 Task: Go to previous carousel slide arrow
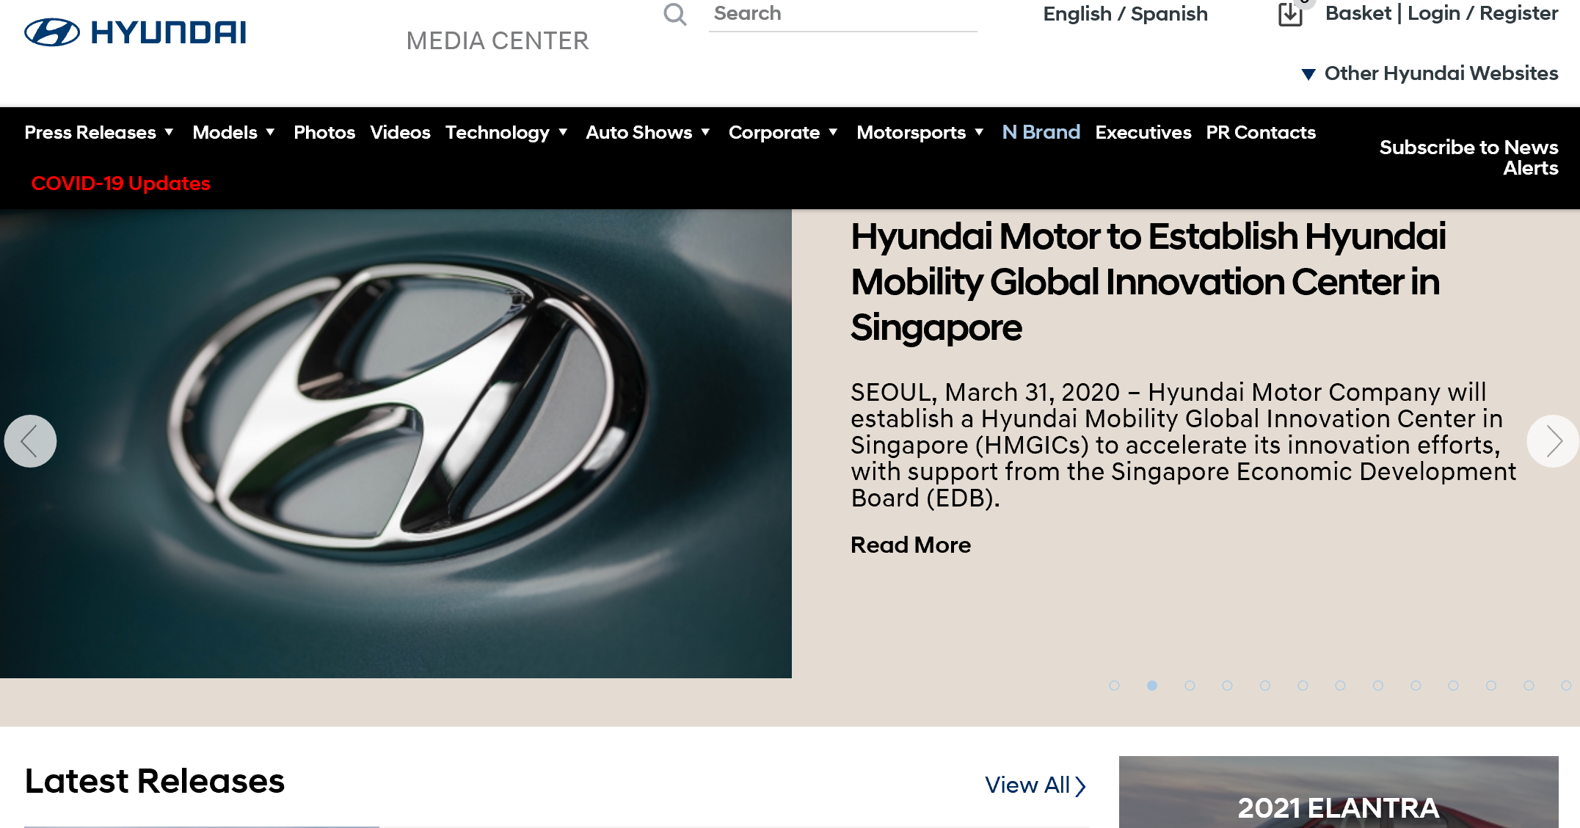(30, 441)
